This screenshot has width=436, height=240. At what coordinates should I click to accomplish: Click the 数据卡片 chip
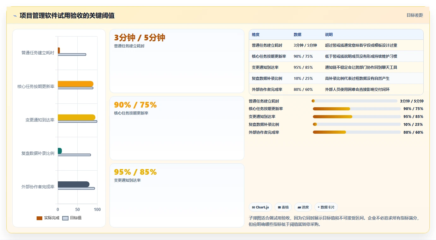[326, 207]
